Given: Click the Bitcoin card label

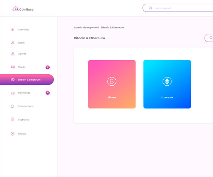Looking at the screenshot, I should tap(112, 97).
